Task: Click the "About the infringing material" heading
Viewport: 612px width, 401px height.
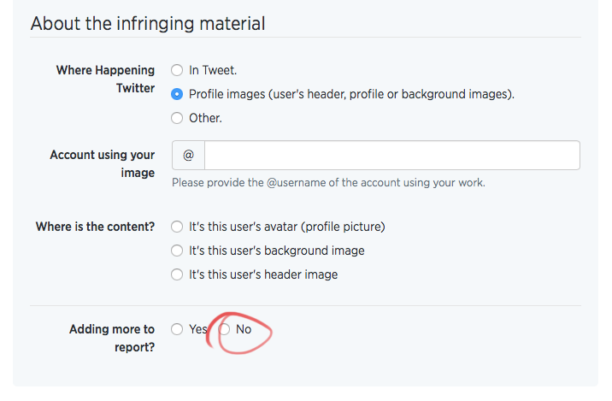Action: pos(148,23)
